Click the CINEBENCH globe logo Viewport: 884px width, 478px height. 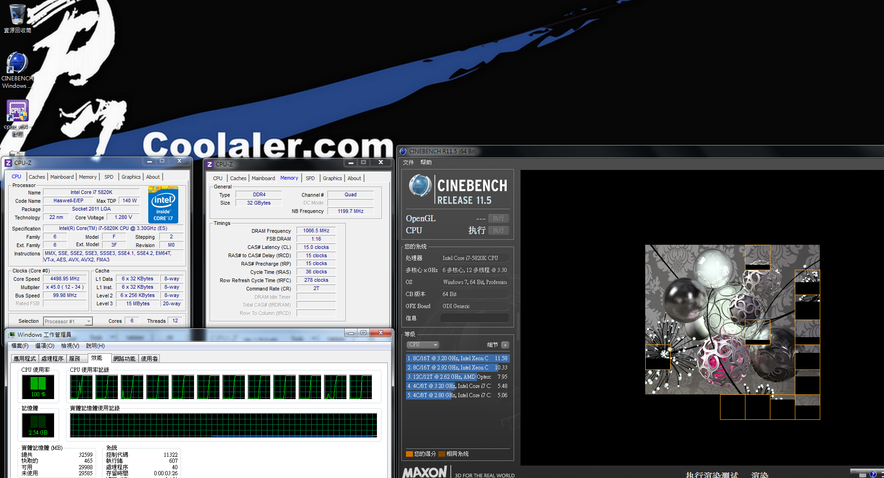pyautogui.click(x=420, y=186)
